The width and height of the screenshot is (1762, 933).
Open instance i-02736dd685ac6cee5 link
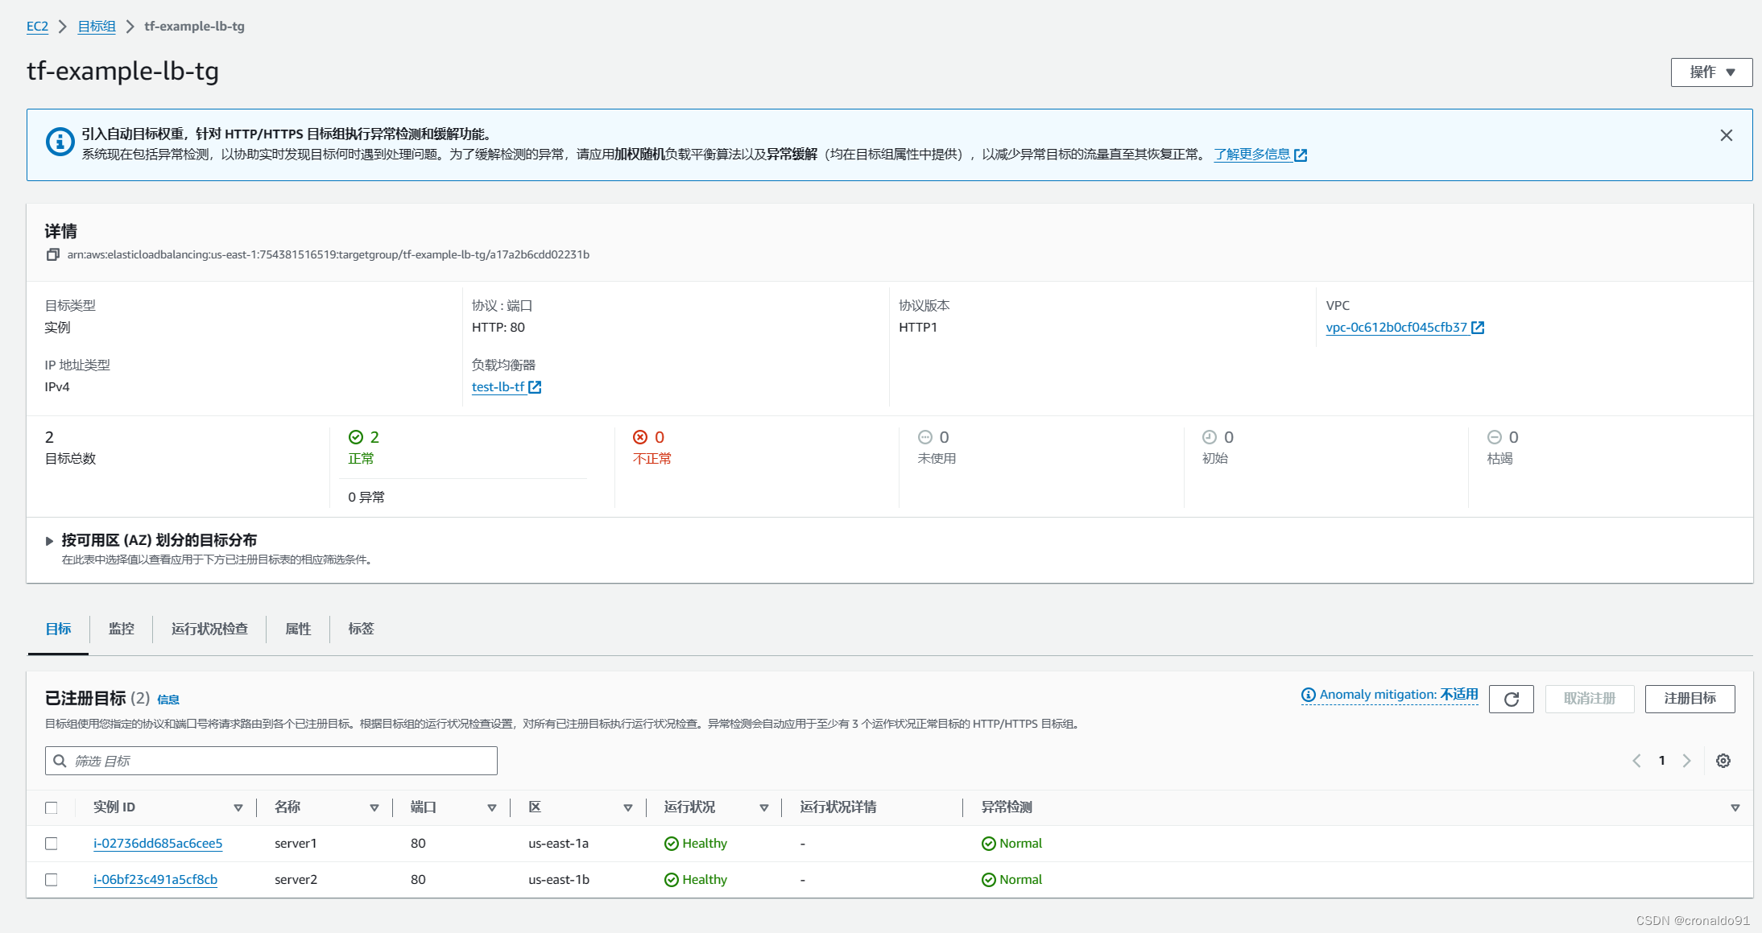click(x=158, y=844)
